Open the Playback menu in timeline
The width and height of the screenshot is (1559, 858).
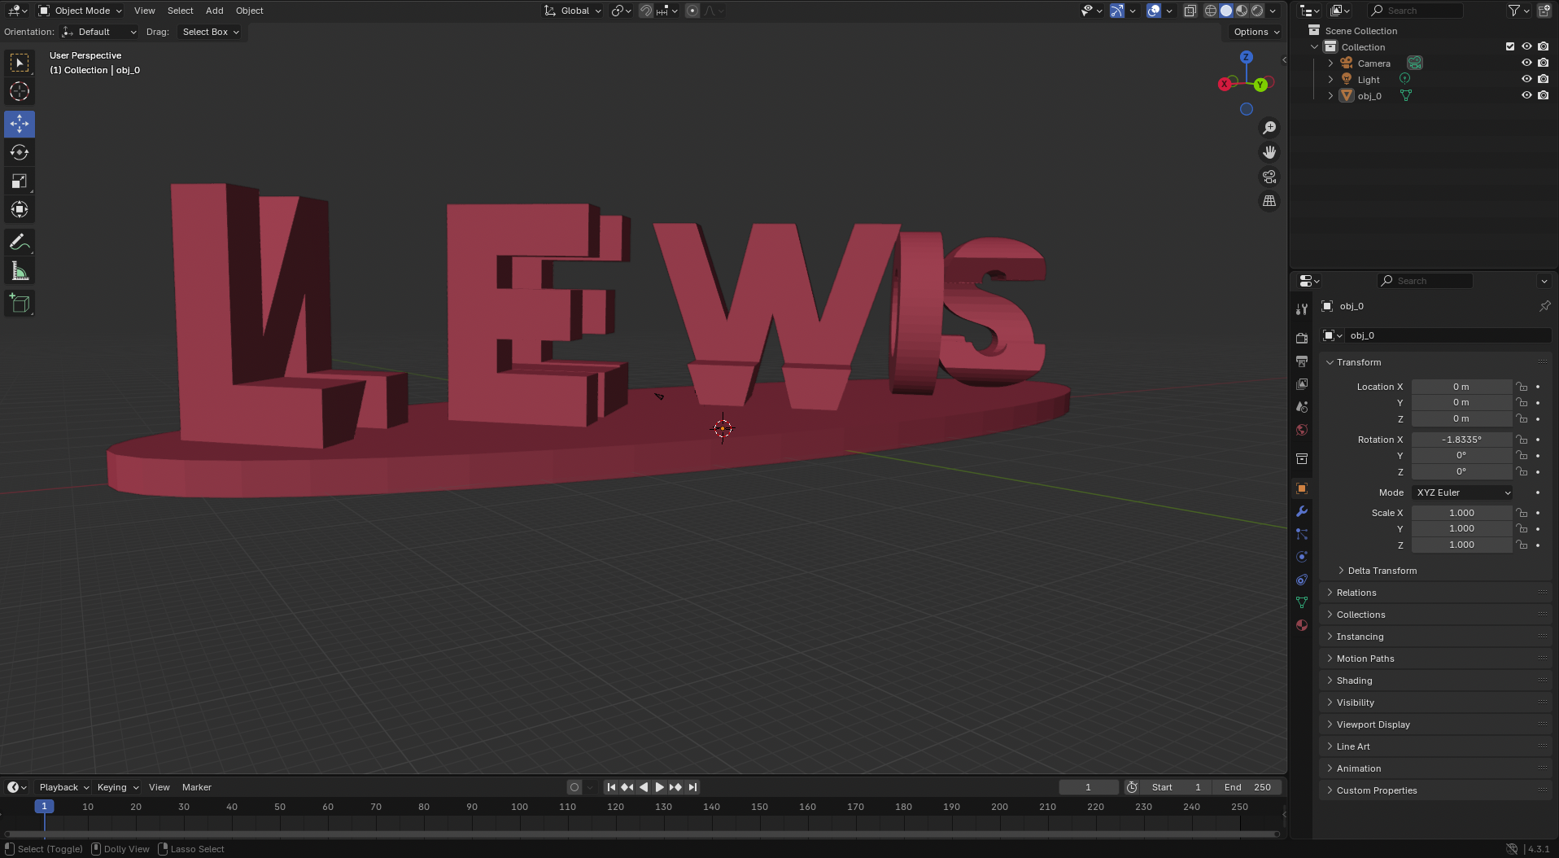[63, 787]
